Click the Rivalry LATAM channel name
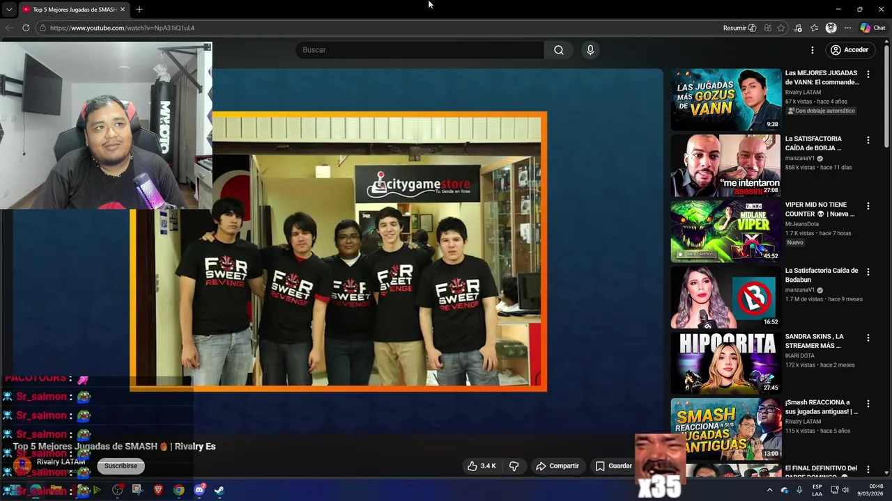The height and width of the screenshot is (501, 892). click(61, 462)
